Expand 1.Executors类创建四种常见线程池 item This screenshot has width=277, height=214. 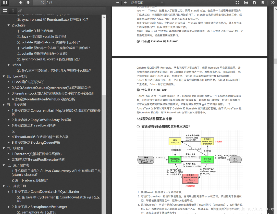[8, 154]
